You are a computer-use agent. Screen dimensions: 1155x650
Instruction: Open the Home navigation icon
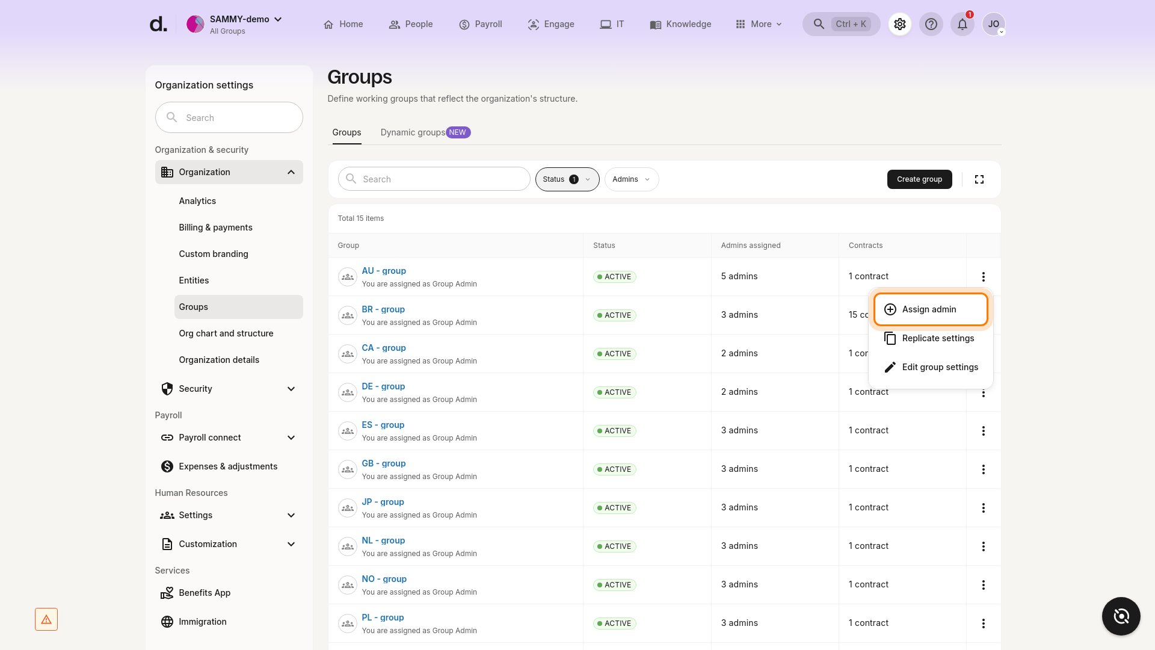[x=328, y=24]
